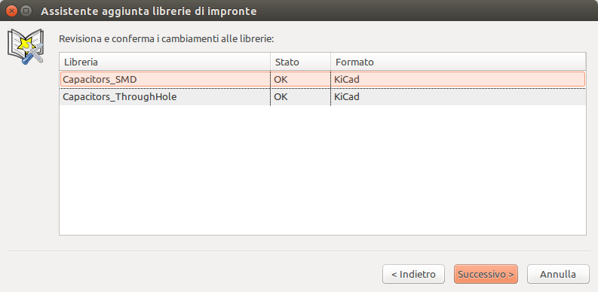Cancel the wizard with Annulla
Screen dimensions: 598x292
558,274
